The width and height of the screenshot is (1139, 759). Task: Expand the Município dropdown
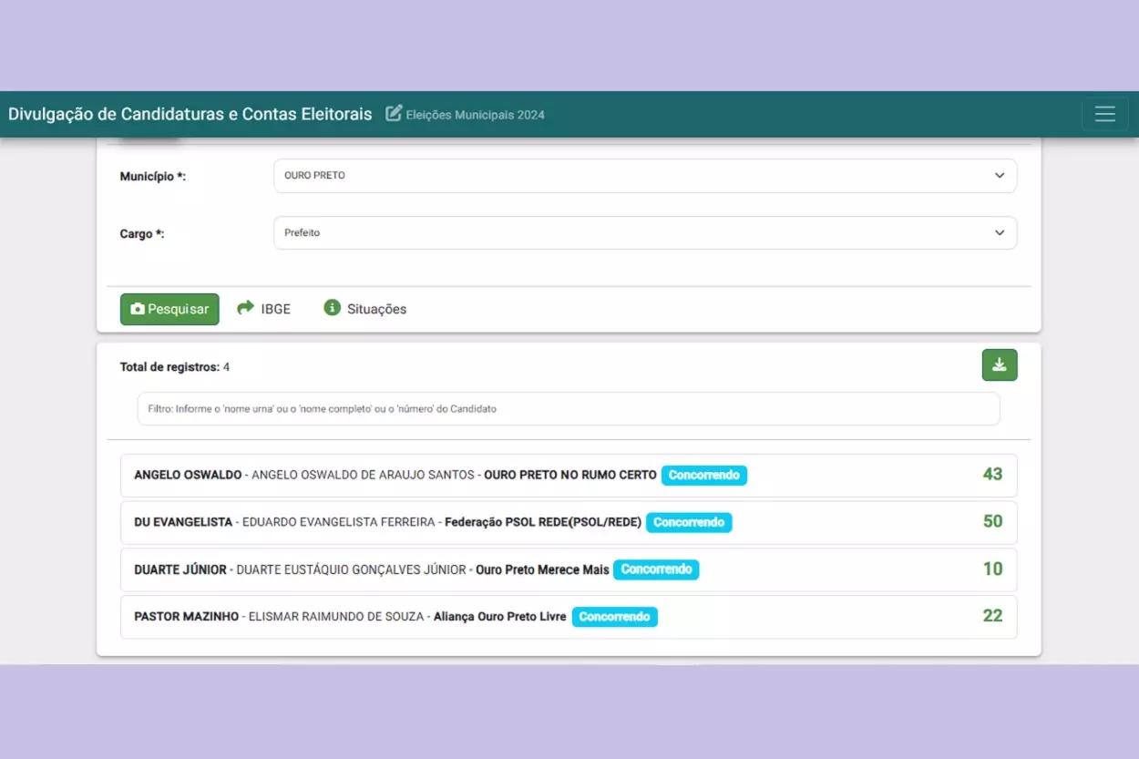coord(644,176)
